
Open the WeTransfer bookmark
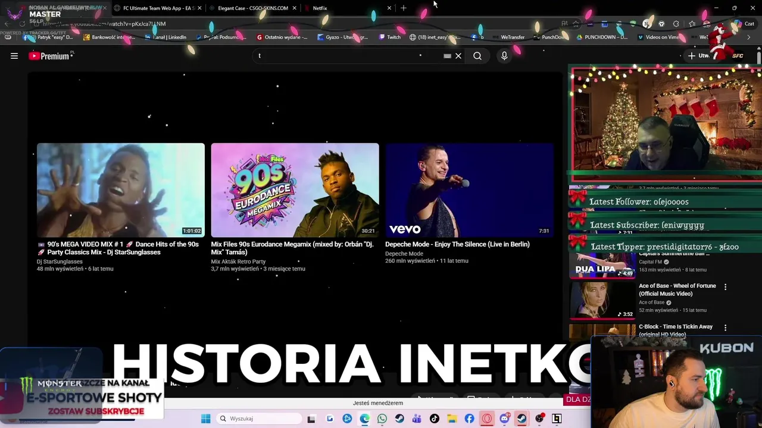point(508,37)
